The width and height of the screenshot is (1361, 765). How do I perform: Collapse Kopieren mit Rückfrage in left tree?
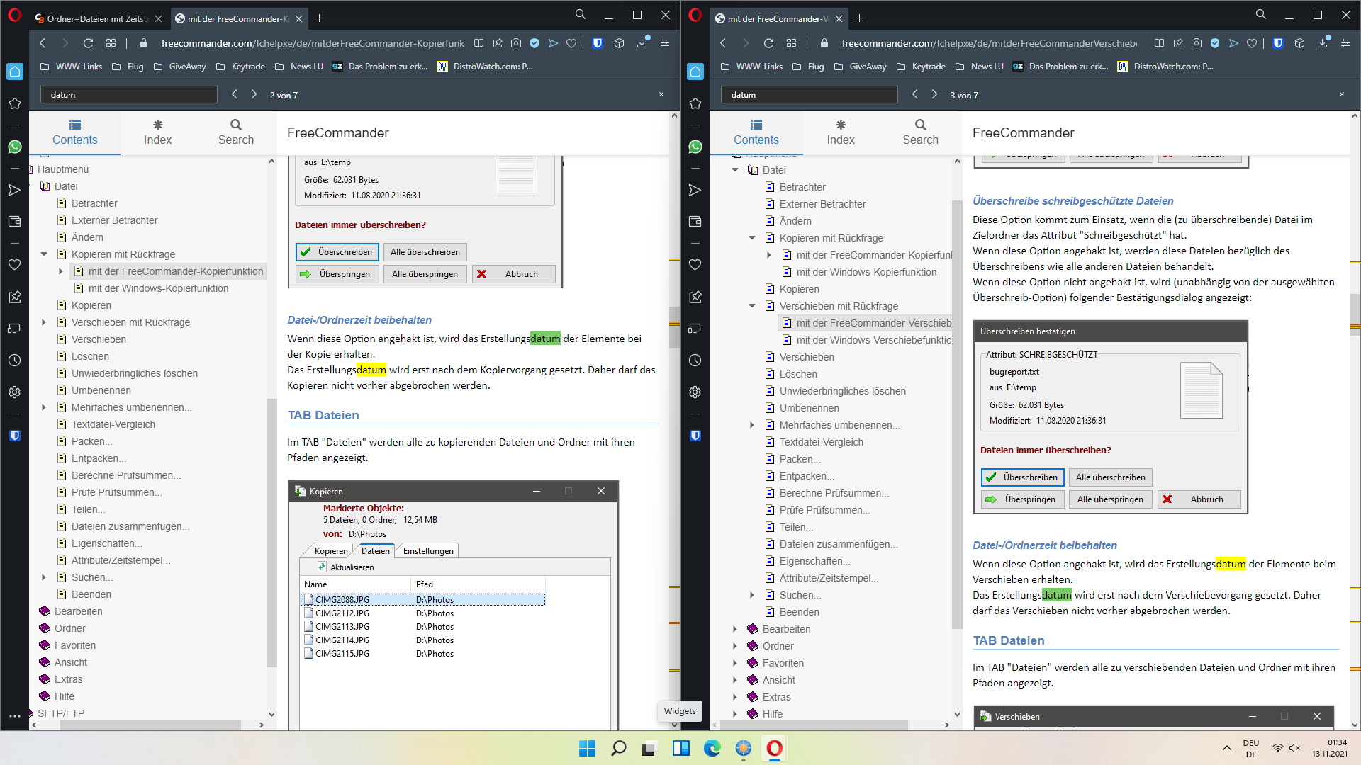[x=44, y=254]
